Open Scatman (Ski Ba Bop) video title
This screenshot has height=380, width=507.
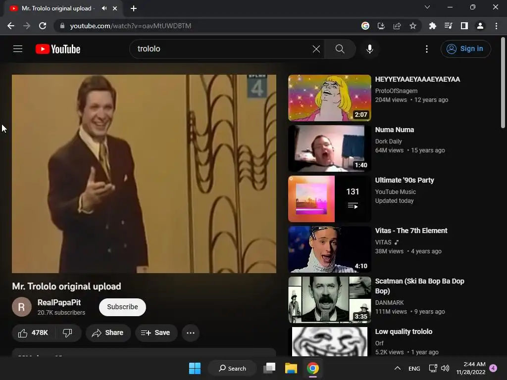point(419,286)
